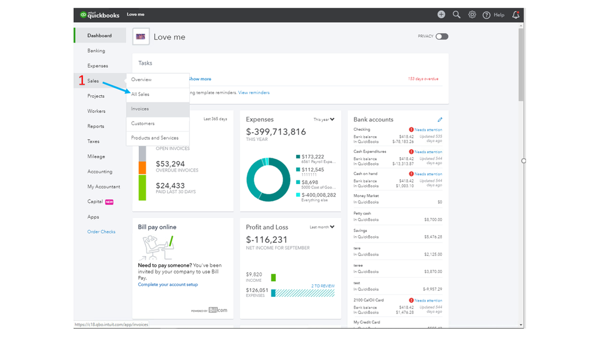The image size is (600, 337).
Task: Open Workers in the sidebar
Action: point(100,111)
